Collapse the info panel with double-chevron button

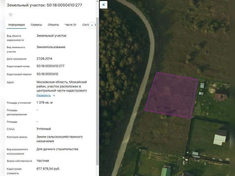pyautogui.click(x=103, y=5)
